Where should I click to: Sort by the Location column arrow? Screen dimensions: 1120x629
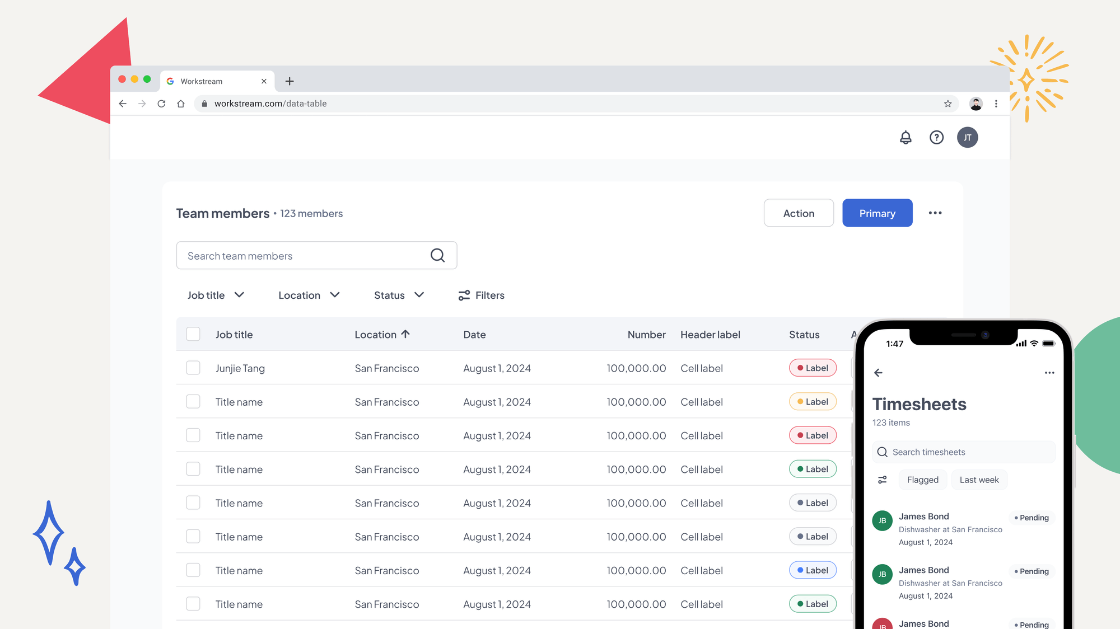pyautogui.click(x=405, y=334)
